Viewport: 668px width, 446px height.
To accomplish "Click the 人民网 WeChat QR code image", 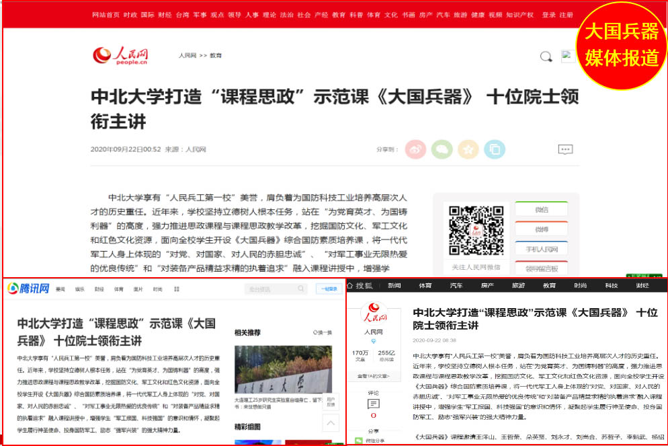I will click(476, 230).
